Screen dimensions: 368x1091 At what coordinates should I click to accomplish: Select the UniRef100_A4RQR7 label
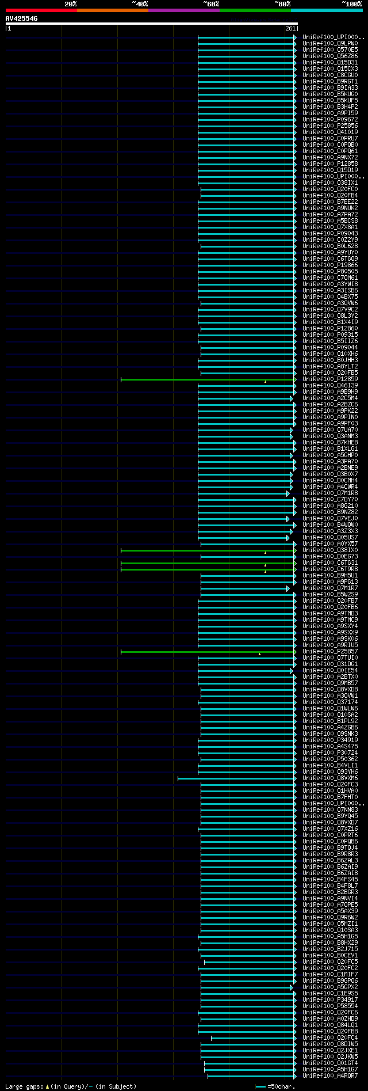[330, 1076]
